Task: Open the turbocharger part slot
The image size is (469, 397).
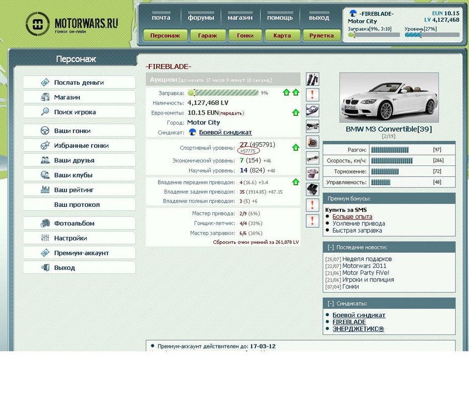Action: 312,174
